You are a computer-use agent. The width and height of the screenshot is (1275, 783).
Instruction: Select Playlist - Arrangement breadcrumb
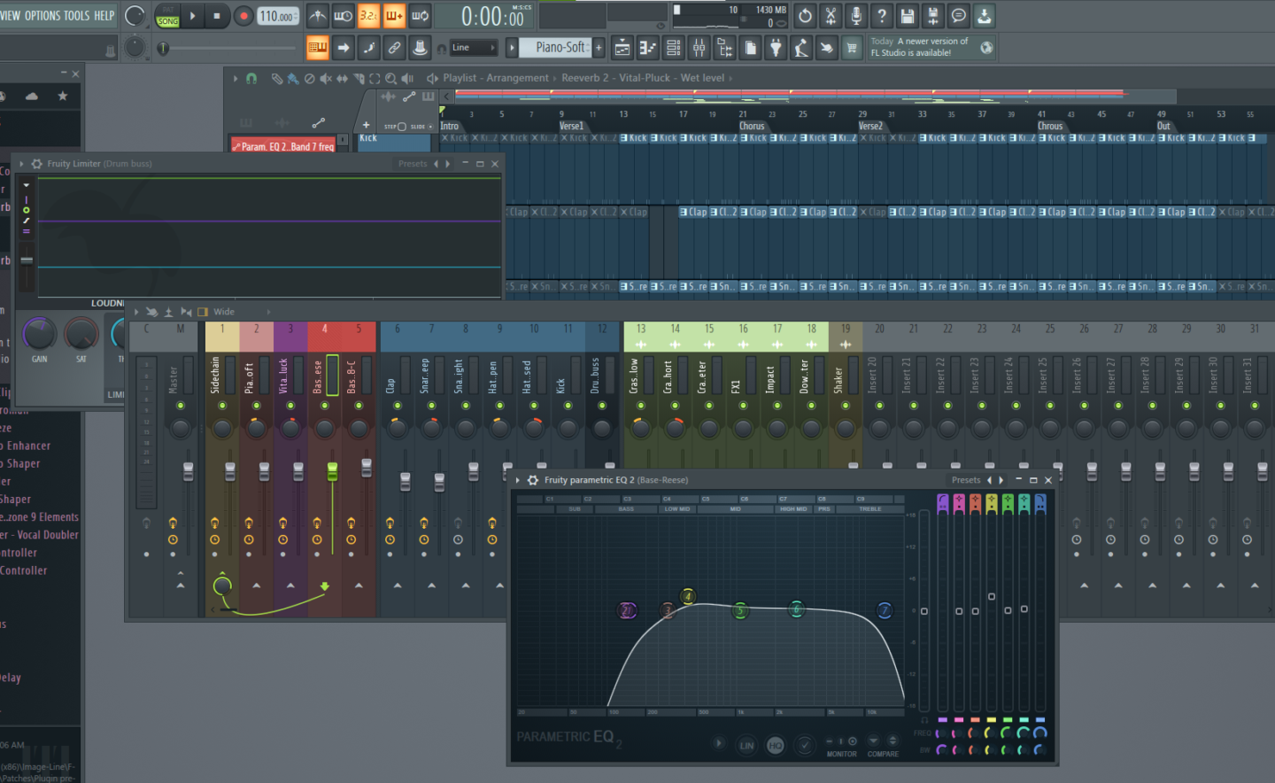(496, 78)
